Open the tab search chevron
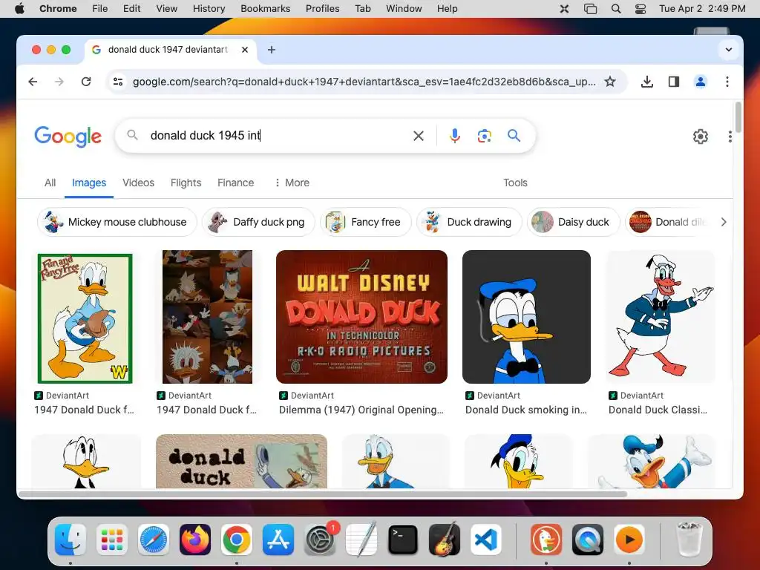Screen dimensions: 760x570 [x=729, y=50]
